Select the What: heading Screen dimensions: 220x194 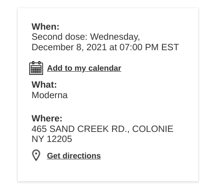[x=44, y=84]
